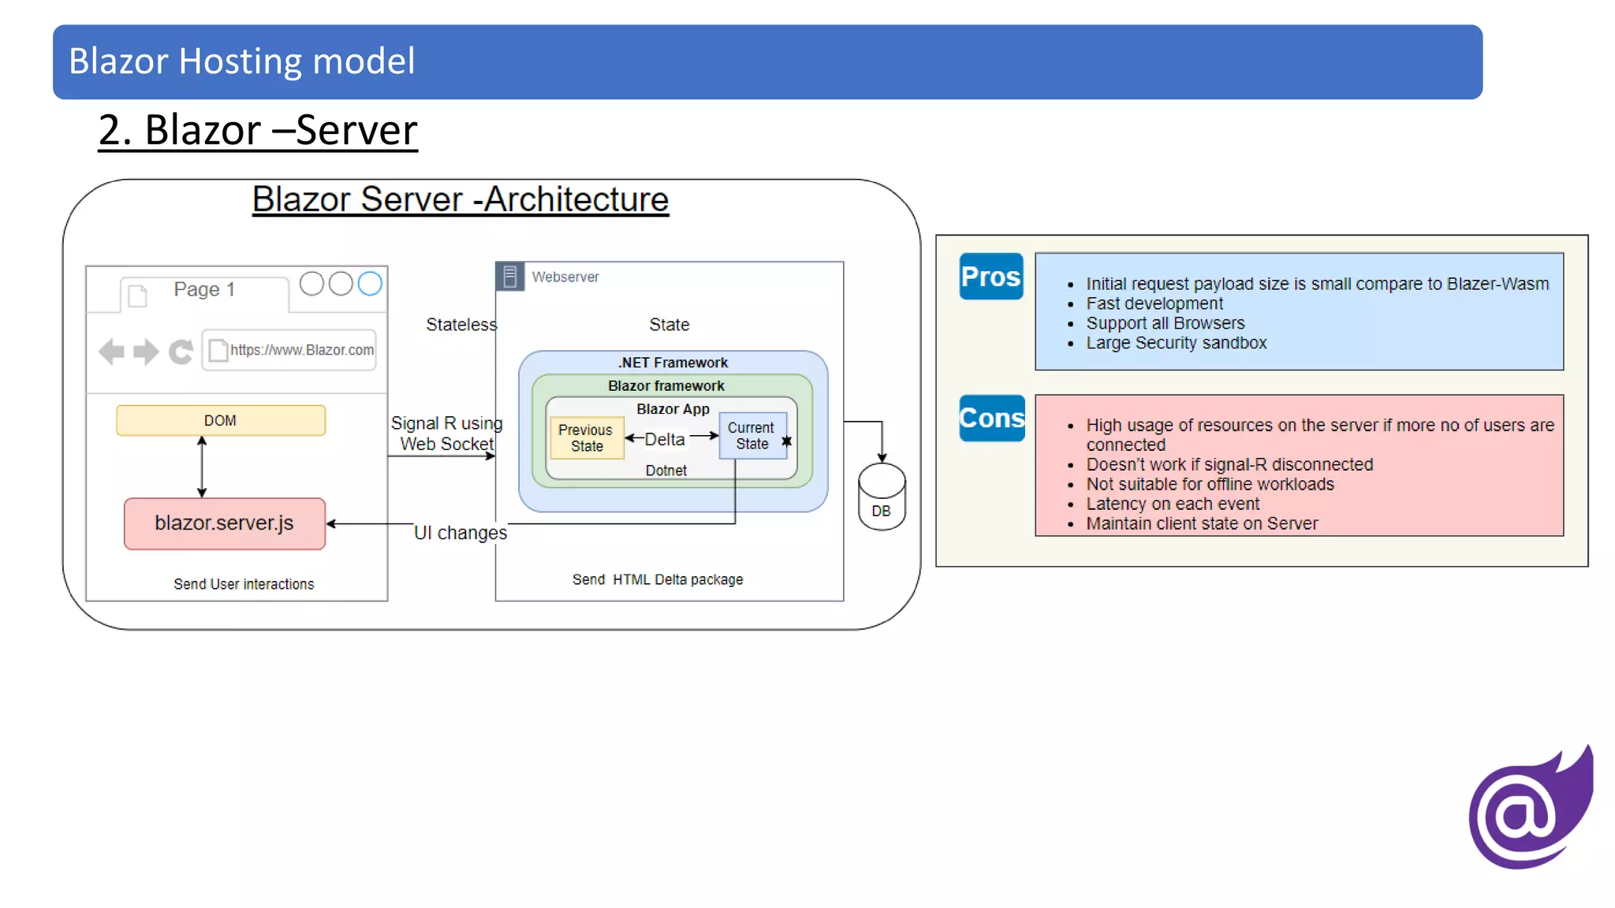Select the first gray circle window button
The width and height of the screenshot is (1615, 908).
pos(312,284)
